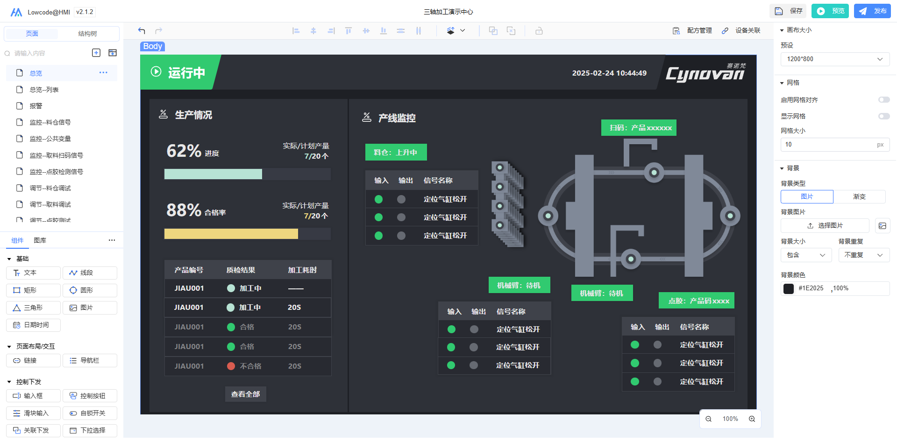897x441 pixels.
Task: Open the 1200*800 canvas preset dropdown
Action: (834, 59)
